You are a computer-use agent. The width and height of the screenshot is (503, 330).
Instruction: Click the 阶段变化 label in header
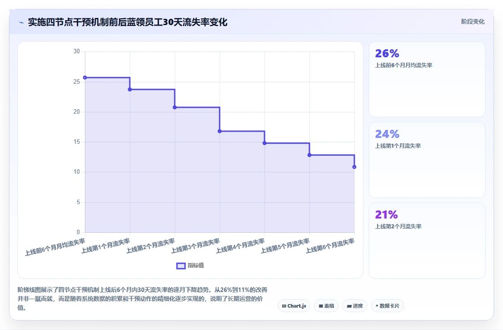click(473, 21)
